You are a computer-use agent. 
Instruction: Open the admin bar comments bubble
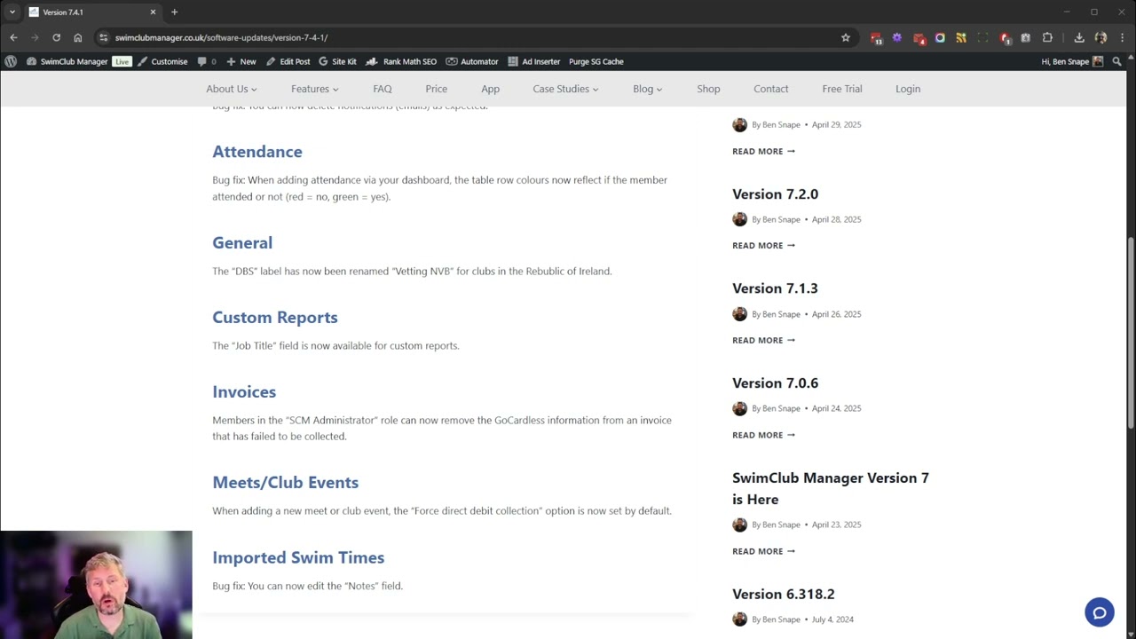(207, 61)
